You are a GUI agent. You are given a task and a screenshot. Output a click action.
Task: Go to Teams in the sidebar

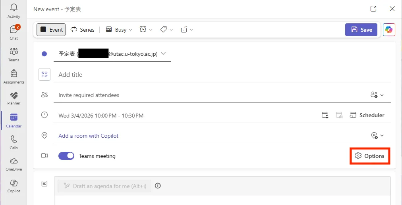[14, 55]
